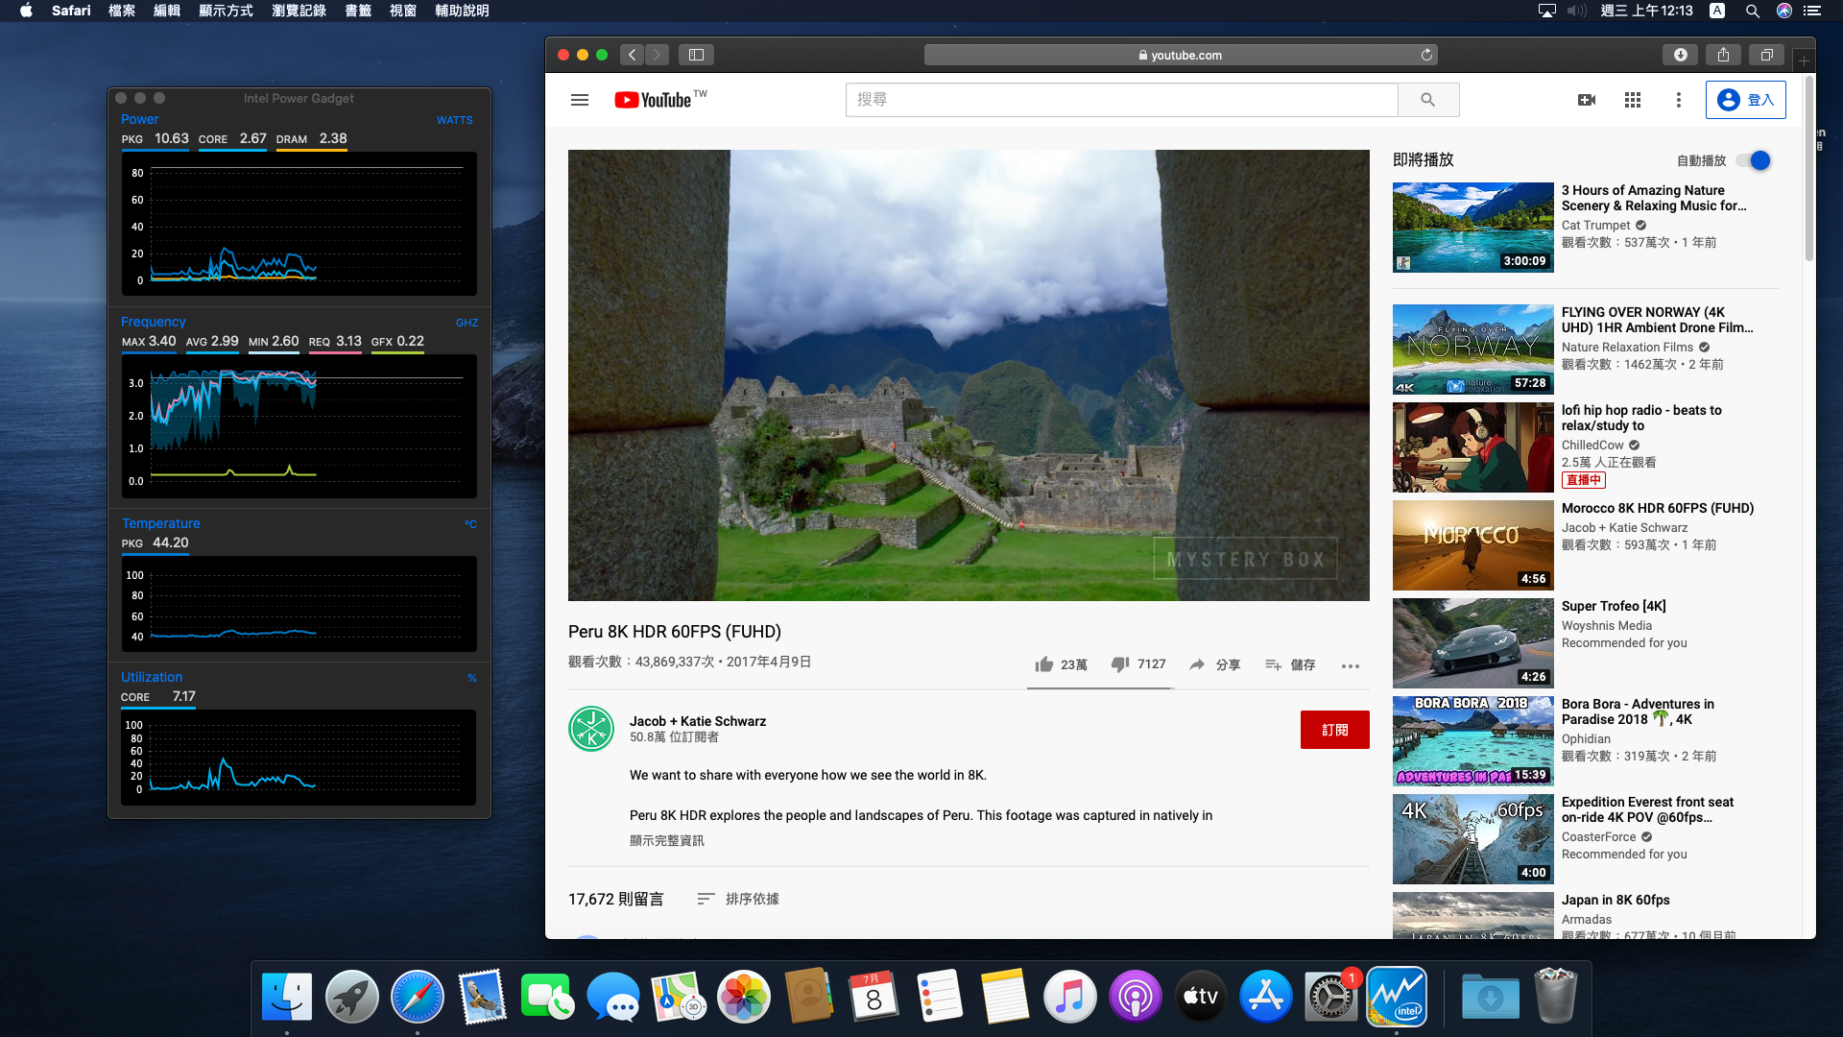The image size is (1843, 1037).
Task: Click the create video camera icon
Action: (x=1586, y=100)
